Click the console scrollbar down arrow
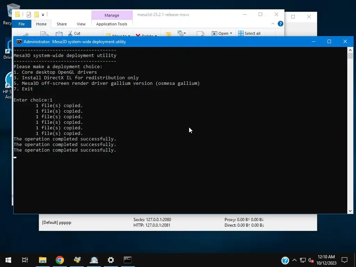 click(350, 211)
